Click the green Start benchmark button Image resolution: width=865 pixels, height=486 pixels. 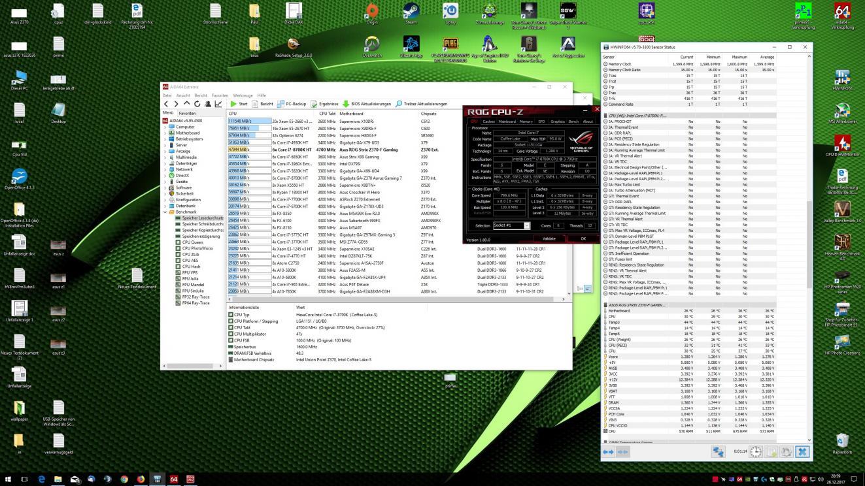click(x=239, y=104)
